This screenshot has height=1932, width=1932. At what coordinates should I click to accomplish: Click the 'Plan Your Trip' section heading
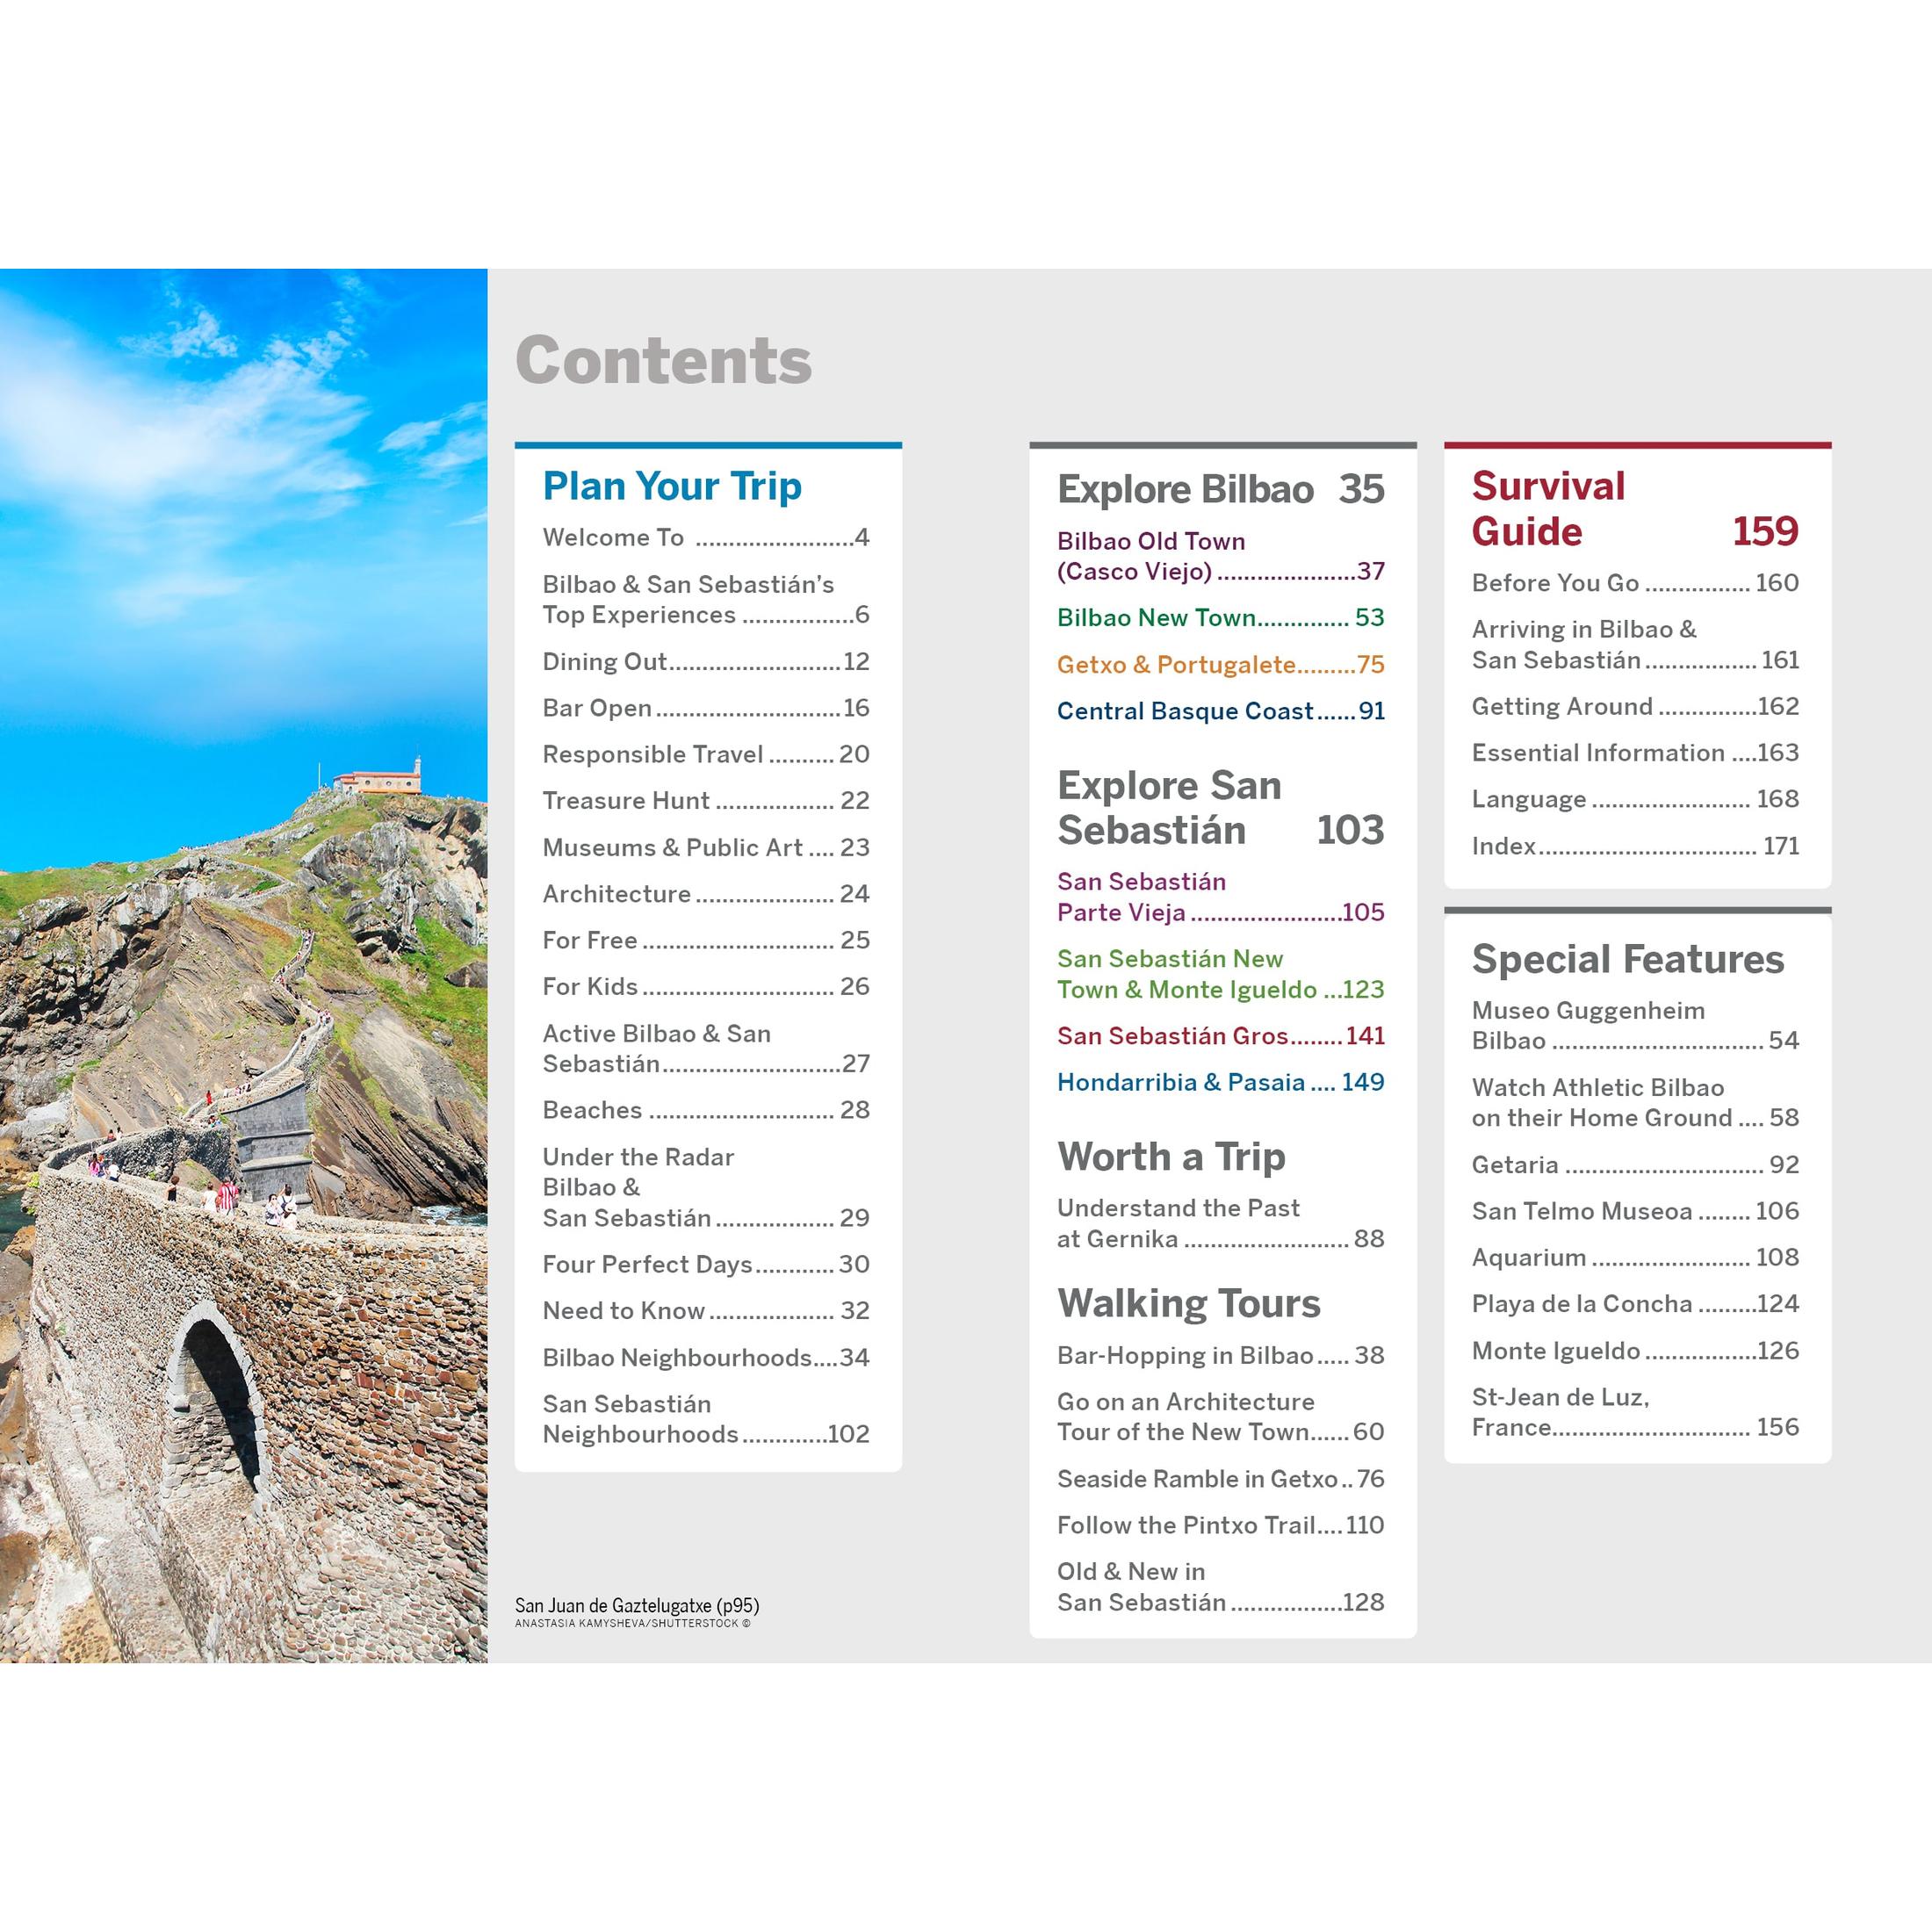[x=672, y=486]
